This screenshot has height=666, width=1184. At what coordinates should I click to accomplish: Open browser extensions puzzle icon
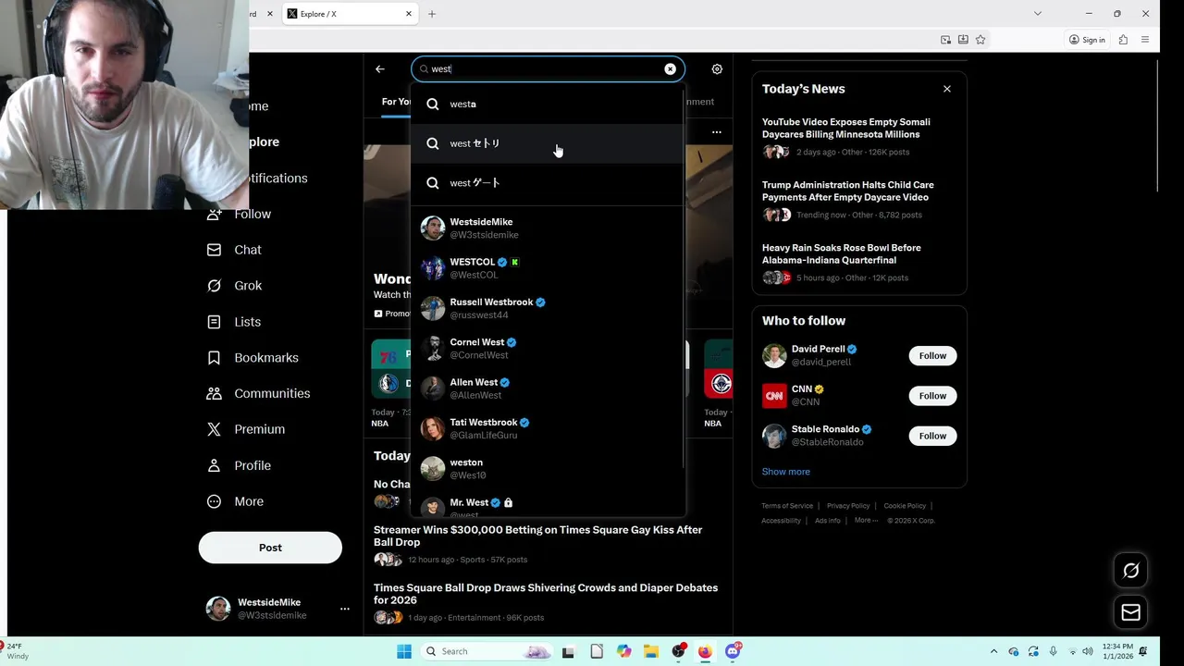click(x=1123, y=40)
